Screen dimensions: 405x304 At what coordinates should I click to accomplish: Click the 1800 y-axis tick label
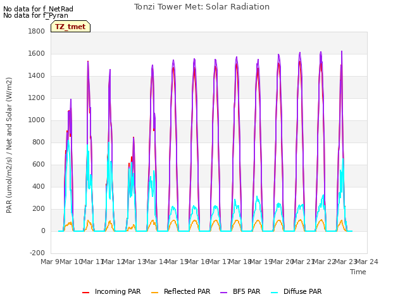(x=37, y=31)
